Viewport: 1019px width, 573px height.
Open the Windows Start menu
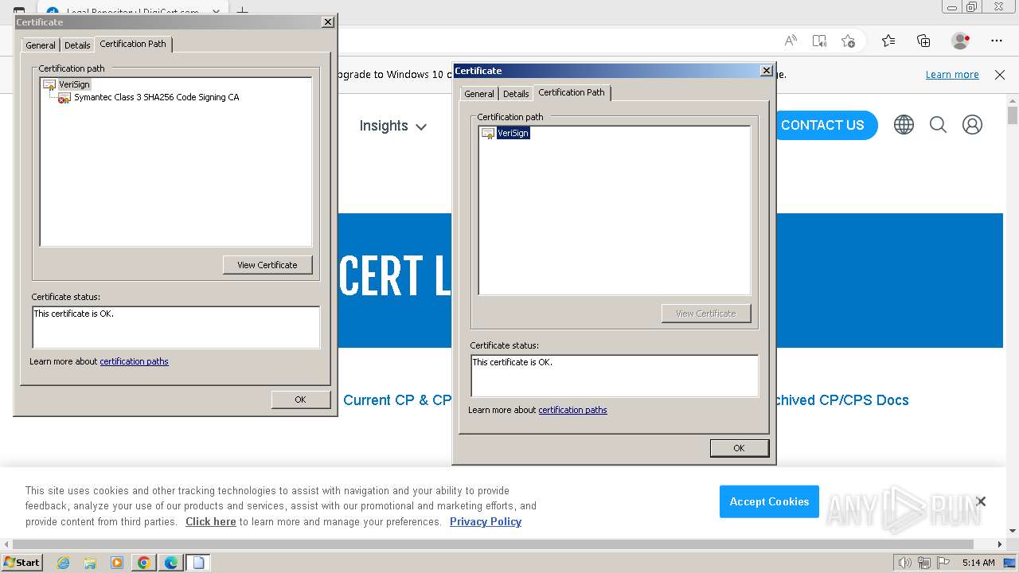click(x=21, y=563)
